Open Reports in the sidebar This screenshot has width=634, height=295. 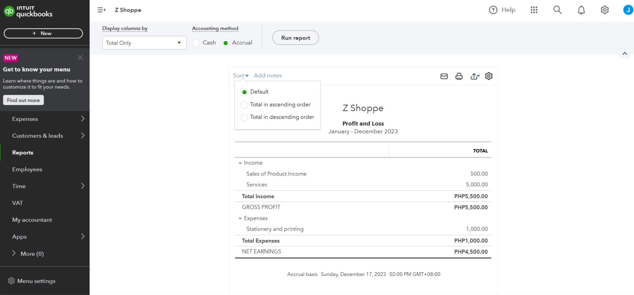[23, 153]
